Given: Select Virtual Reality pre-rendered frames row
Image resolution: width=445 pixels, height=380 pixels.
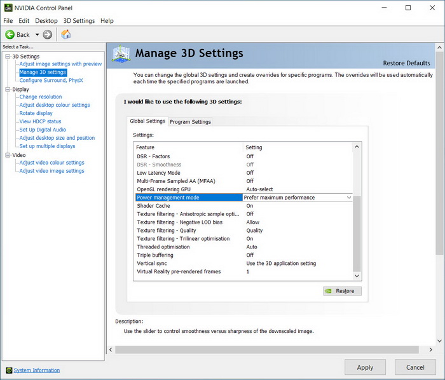Looking at the screenshot, I should 243,271.
